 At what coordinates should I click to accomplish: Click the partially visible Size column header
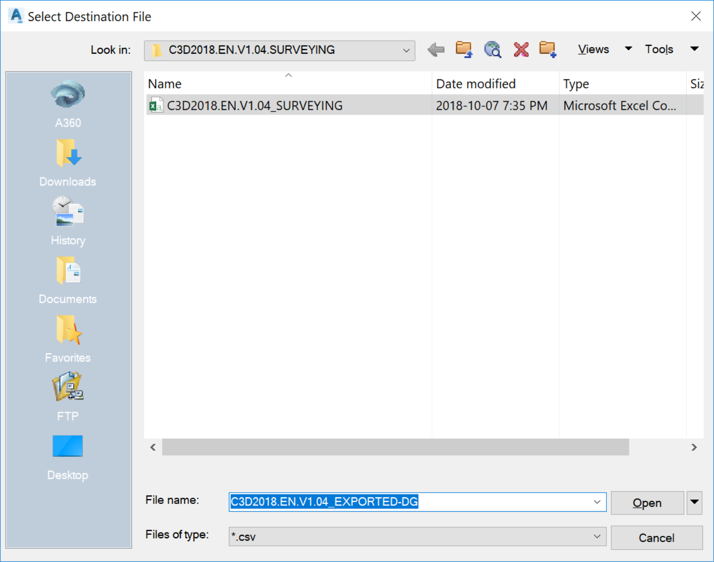pyautogui.click(x=695, y=84)
